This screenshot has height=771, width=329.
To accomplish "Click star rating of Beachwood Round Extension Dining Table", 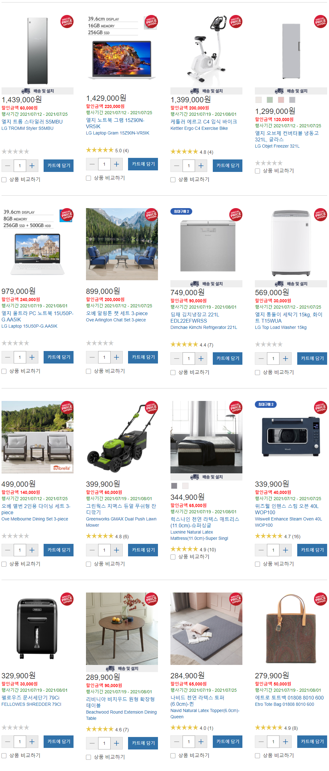I will 100,729.
